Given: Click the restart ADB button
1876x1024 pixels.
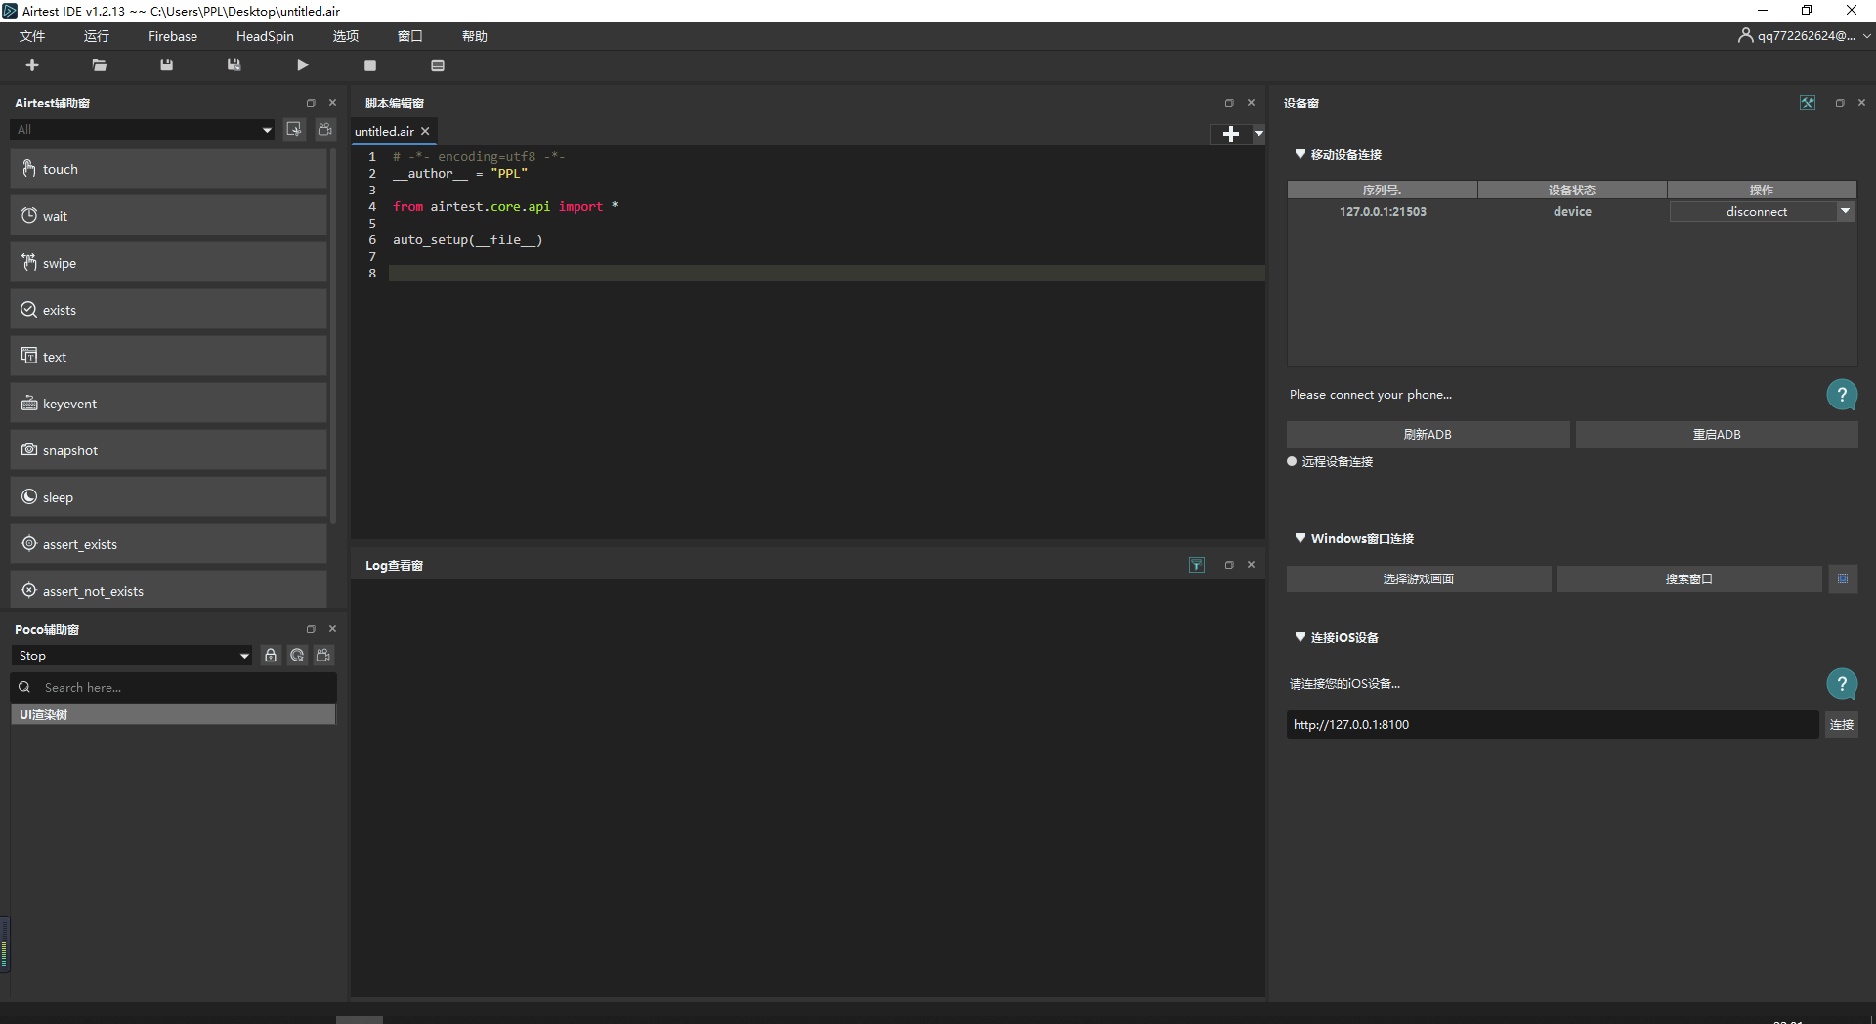Looking at the screenshot, I should 1717,435.
